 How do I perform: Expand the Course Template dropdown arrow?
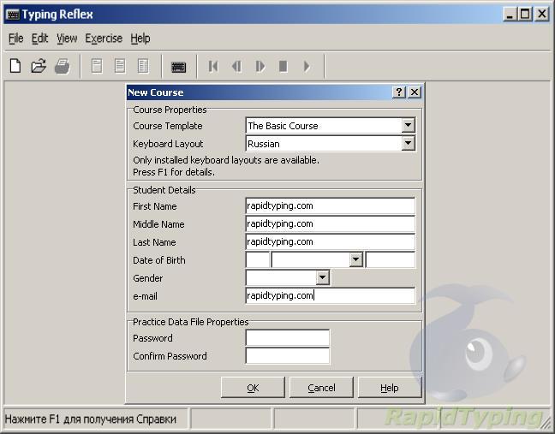(x=408, y=125)
